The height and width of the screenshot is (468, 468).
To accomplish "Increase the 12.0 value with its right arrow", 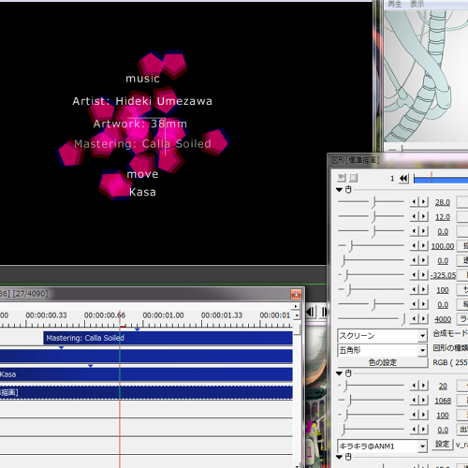I will [423, 216].
